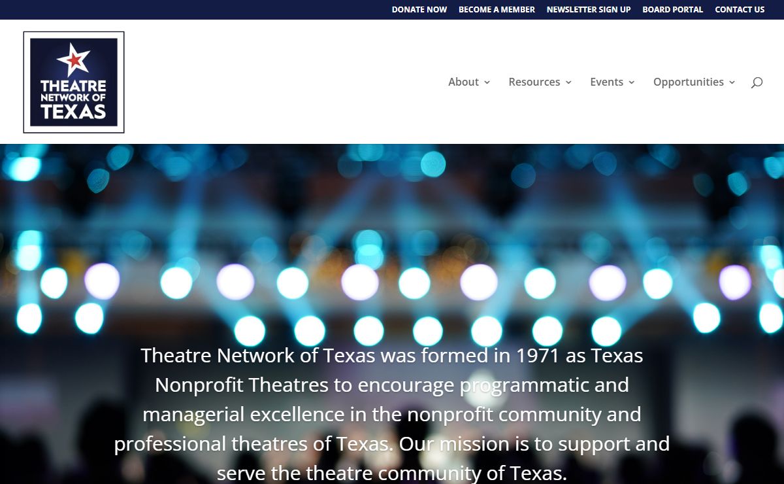The height and width of the screenshot is (484, 784).
Task: Expand the chevron next to Opportunities
Action: tap(732, 82)
